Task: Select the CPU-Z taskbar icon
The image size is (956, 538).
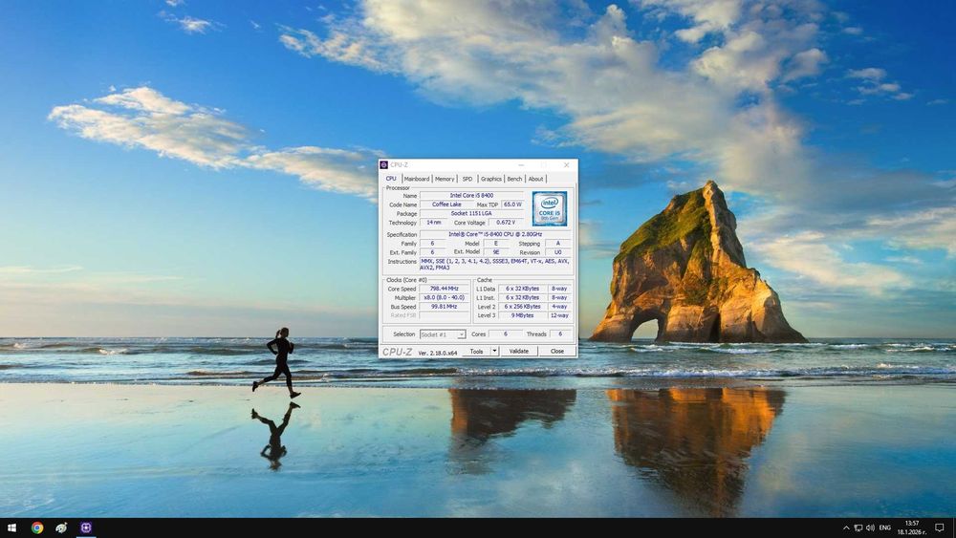Action: tap(86, 527)
